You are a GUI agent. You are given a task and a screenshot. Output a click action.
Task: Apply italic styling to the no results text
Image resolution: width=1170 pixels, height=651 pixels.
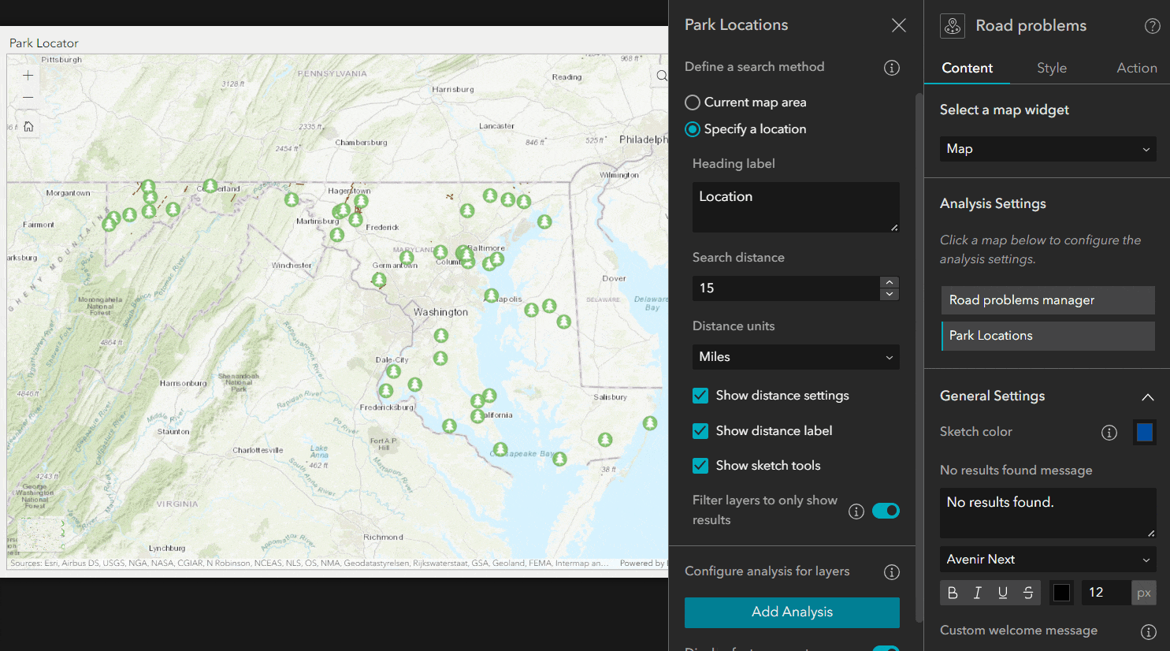pyautogui.click(x=977, y=592)
